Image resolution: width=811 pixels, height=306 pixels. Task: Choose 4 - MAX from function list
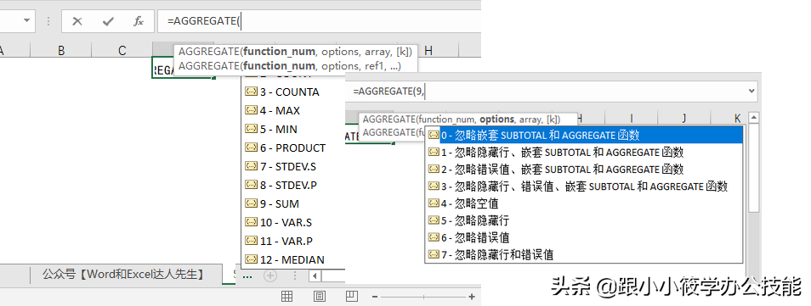click(x=292, y=110)
